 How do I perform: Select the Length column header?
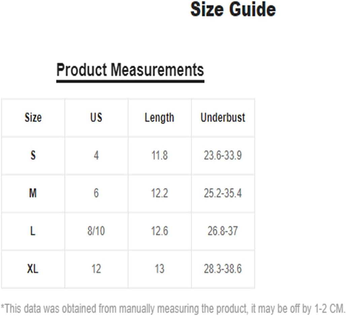click(159, 118)
